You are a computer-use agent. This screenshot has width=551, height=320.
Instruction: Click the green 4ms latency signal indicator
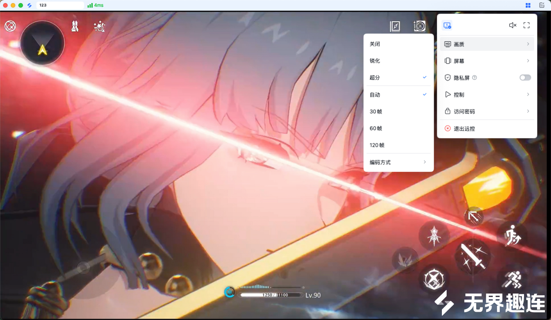click(95, 5)
